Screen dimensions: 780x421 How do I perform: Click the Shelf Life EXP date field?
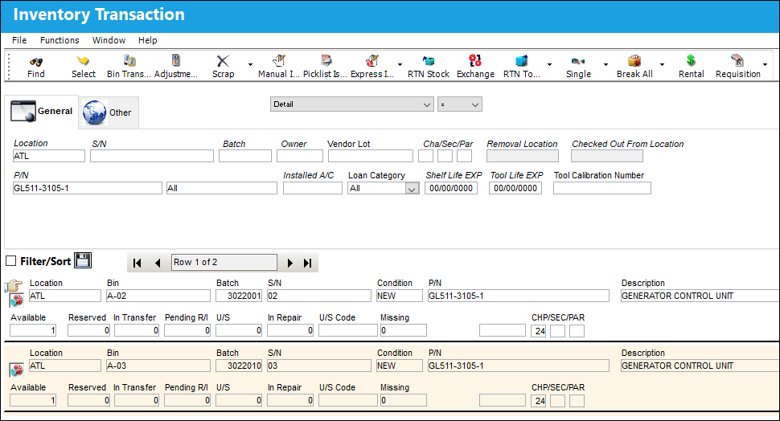pyautogui.click(x=451, y=188)
